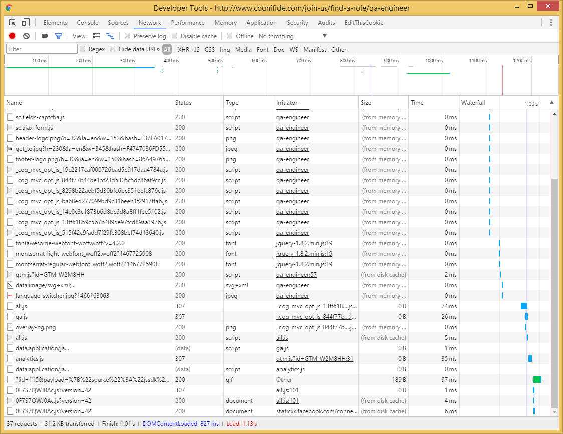Enable the Preserve log checkbox
Image resolution: width=563 pixels, height=434 pixels.
click(127, 36)
